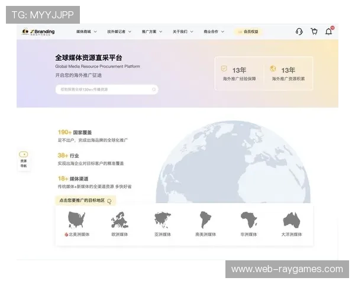Select the Asia map icon
This screenshot has width=355, height=284.
click(162, 220)
